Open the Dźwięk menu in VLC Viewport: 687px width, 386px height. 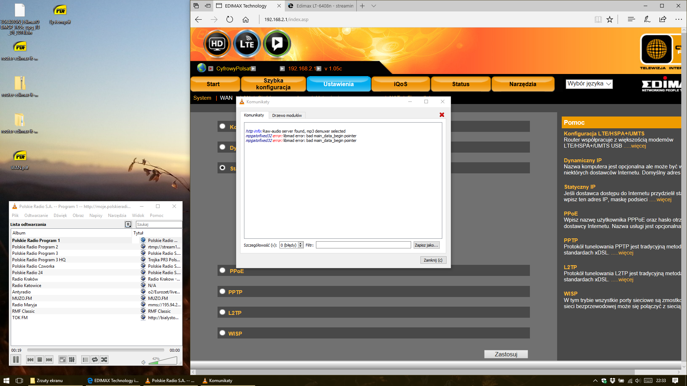(x=60, y=216)
